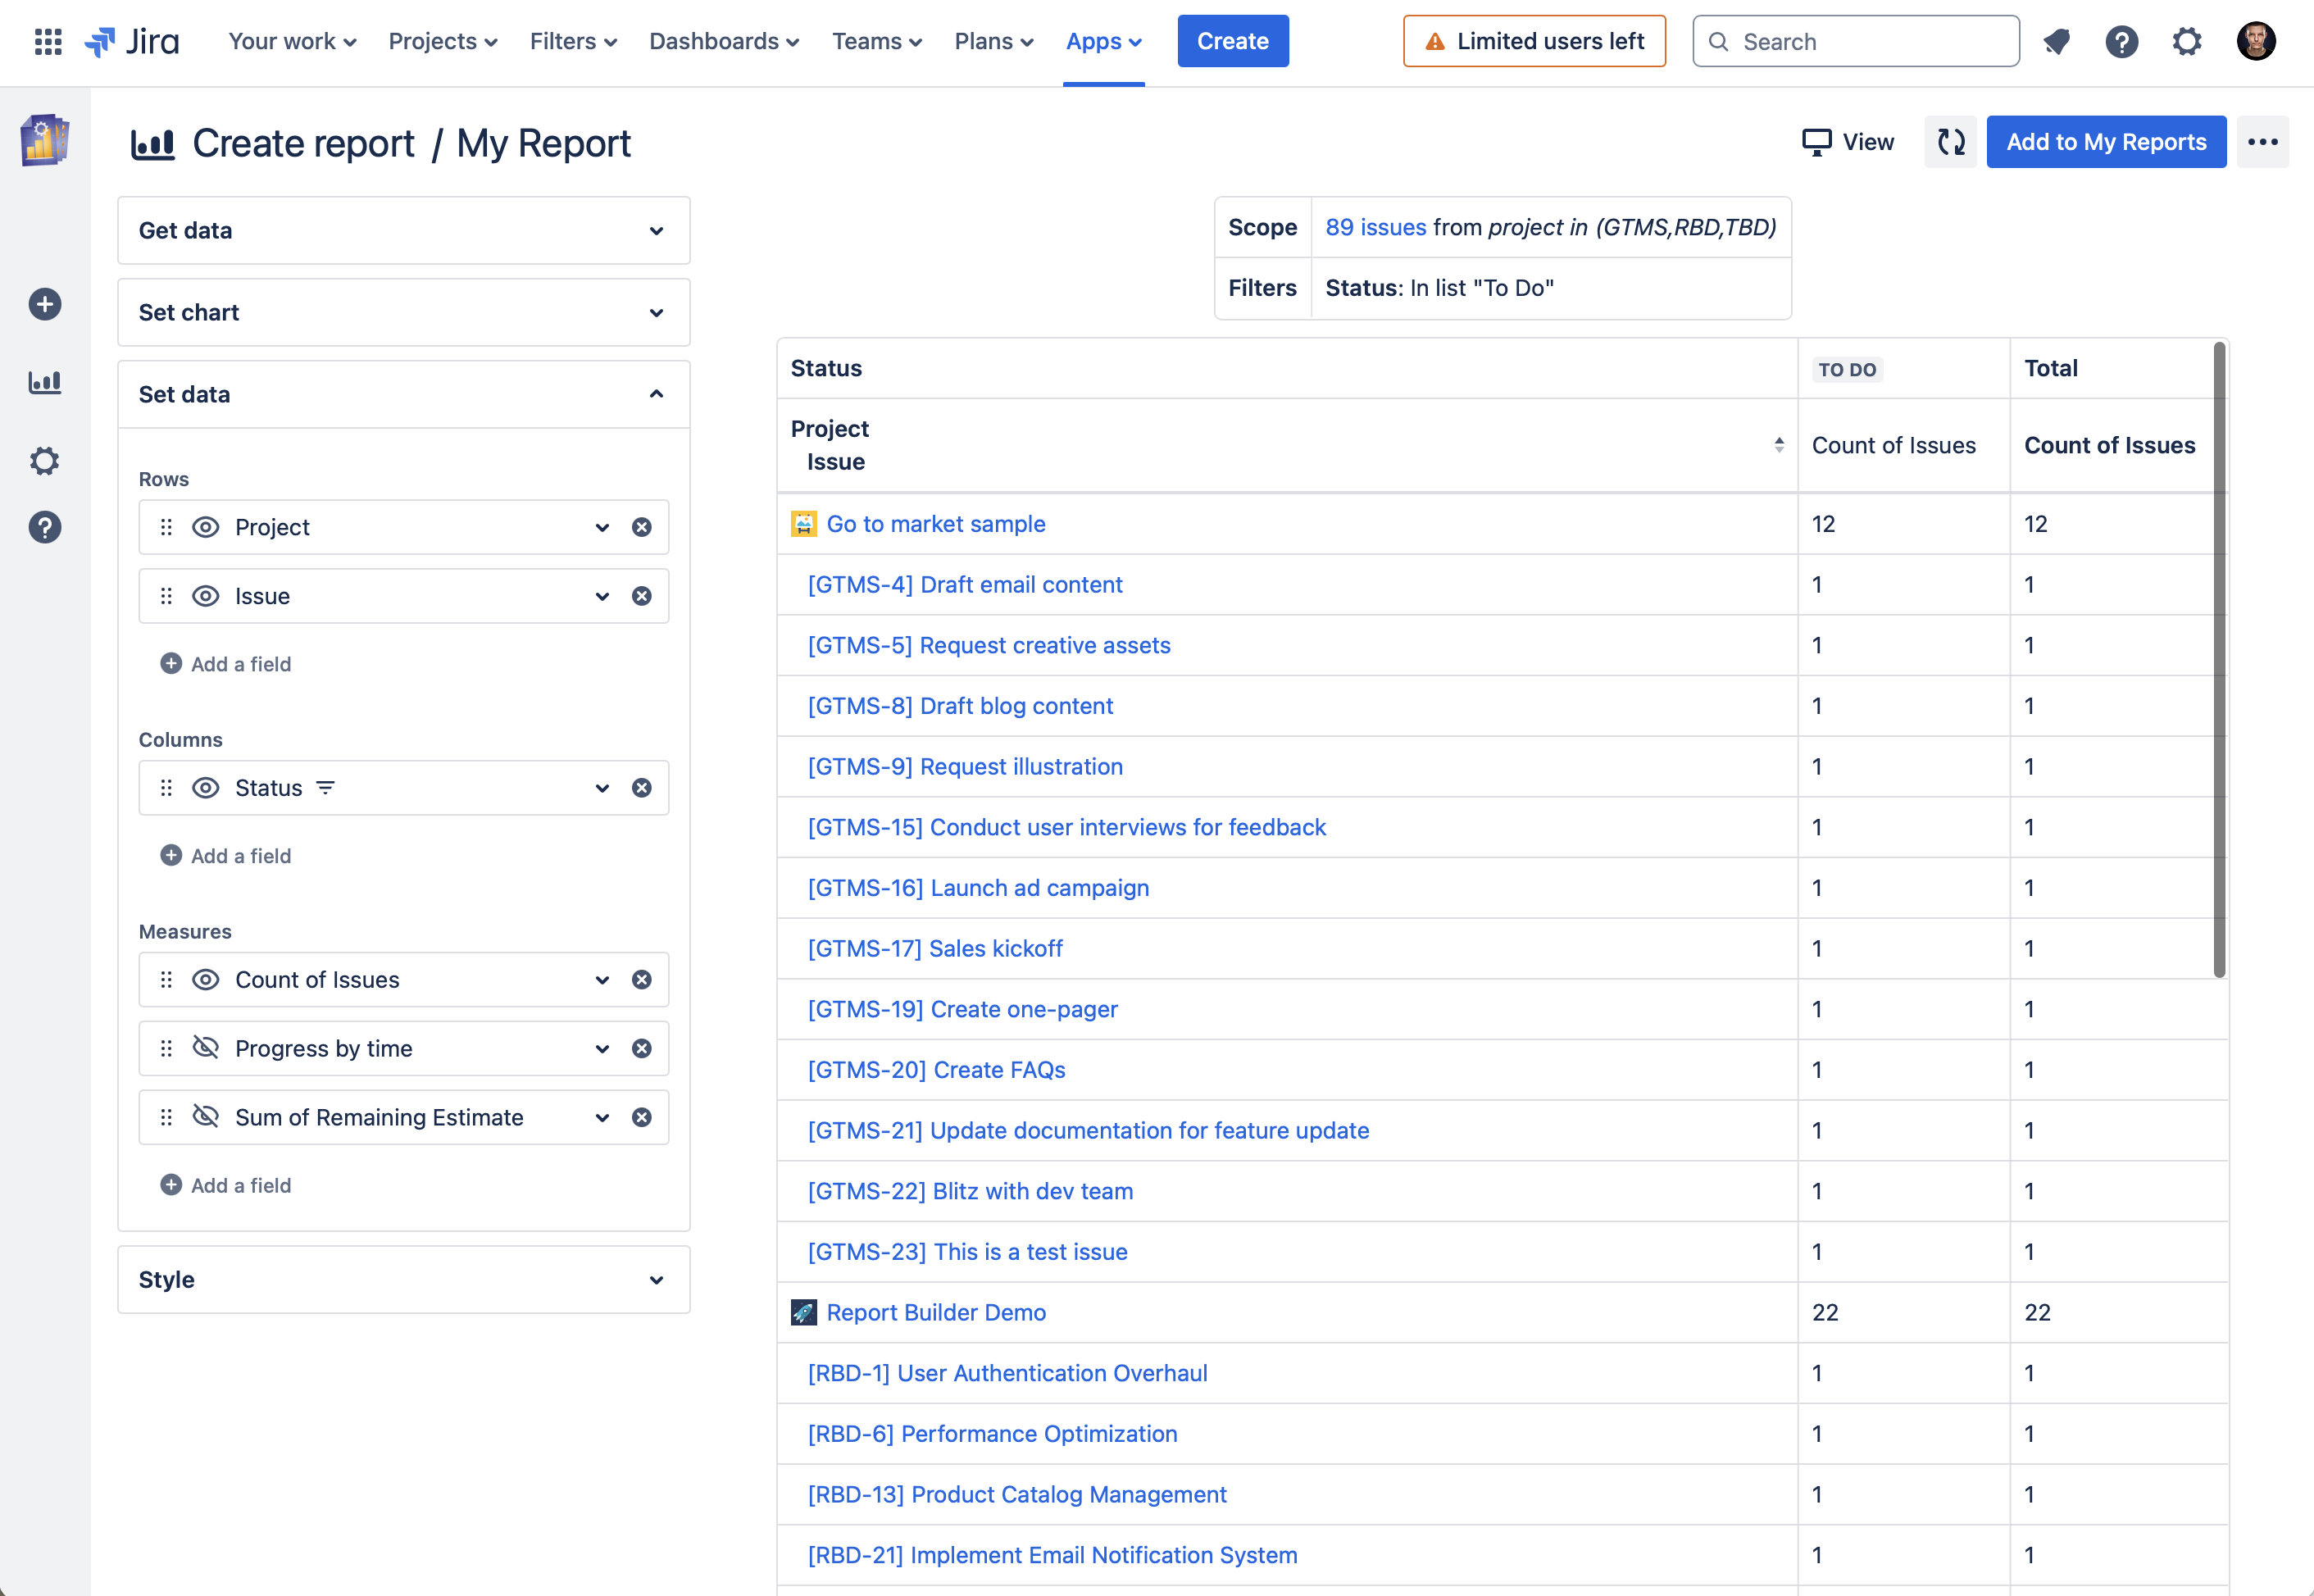Open the Your work menu
Screen dimensions: 2314x1596
[292, 41]
